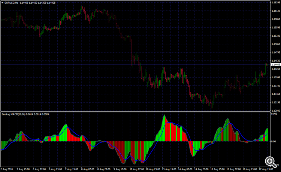Click the 13 Aug 15:00 time label
Screen dimensions: 281x172
click(169, 169)
